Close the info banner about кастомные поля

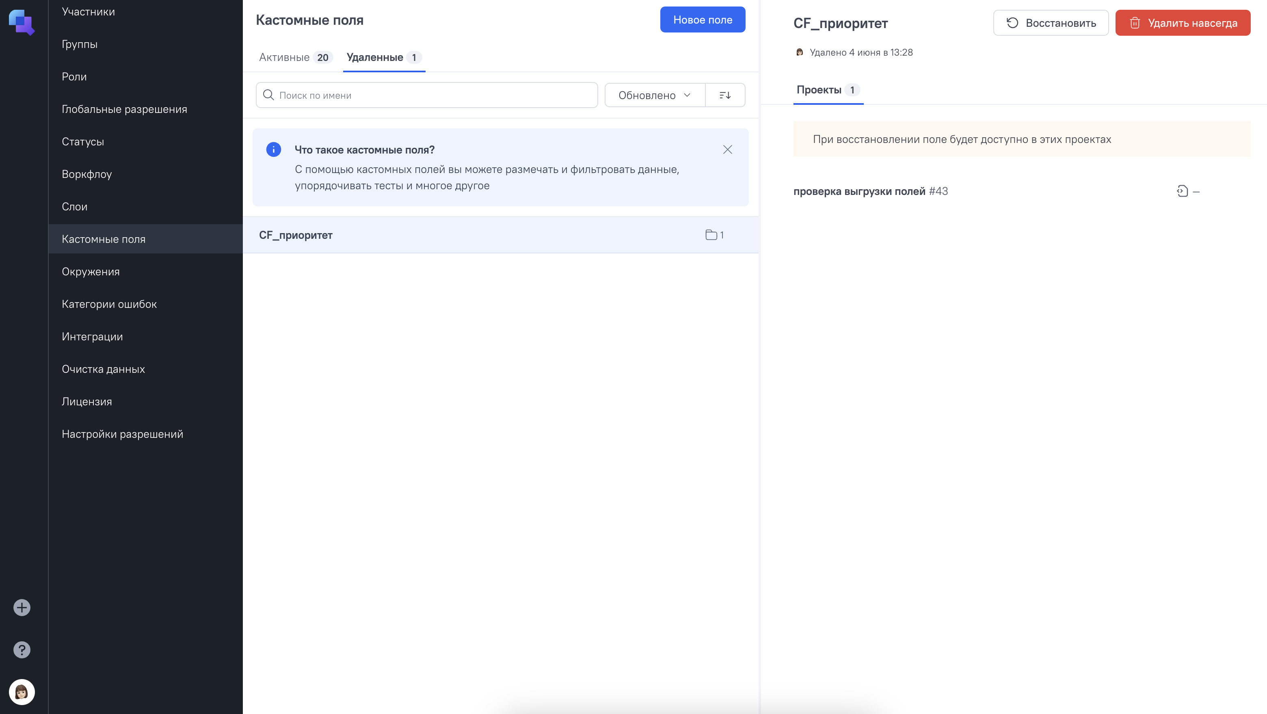pos(727,149)
